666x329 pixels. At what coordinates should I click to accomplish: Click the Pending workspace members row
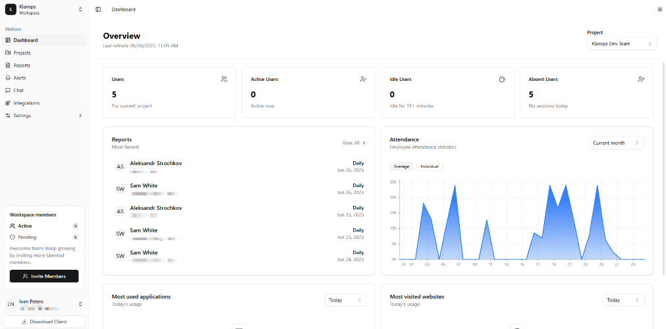pos(44,238)
